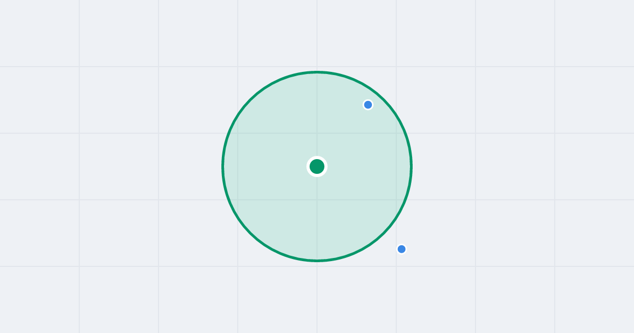Screen dimensions: 634x333
Task: Click the white border of the inner blue dot
Action: (368, 100)
